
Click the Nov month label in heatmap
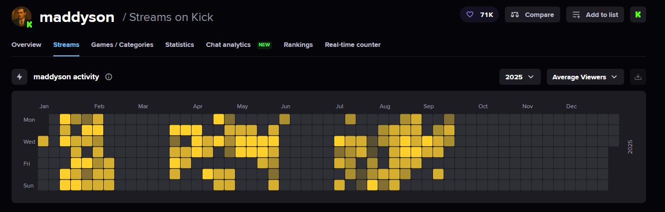[528, 106]
